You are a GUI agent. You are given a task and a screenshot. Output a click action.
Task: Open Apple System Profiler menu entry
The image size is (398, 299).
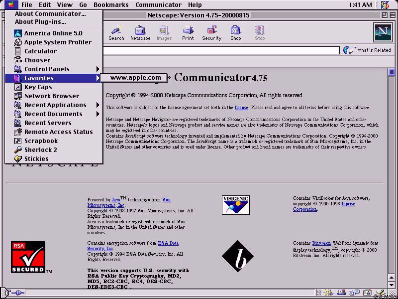click(x=54, y=42)
